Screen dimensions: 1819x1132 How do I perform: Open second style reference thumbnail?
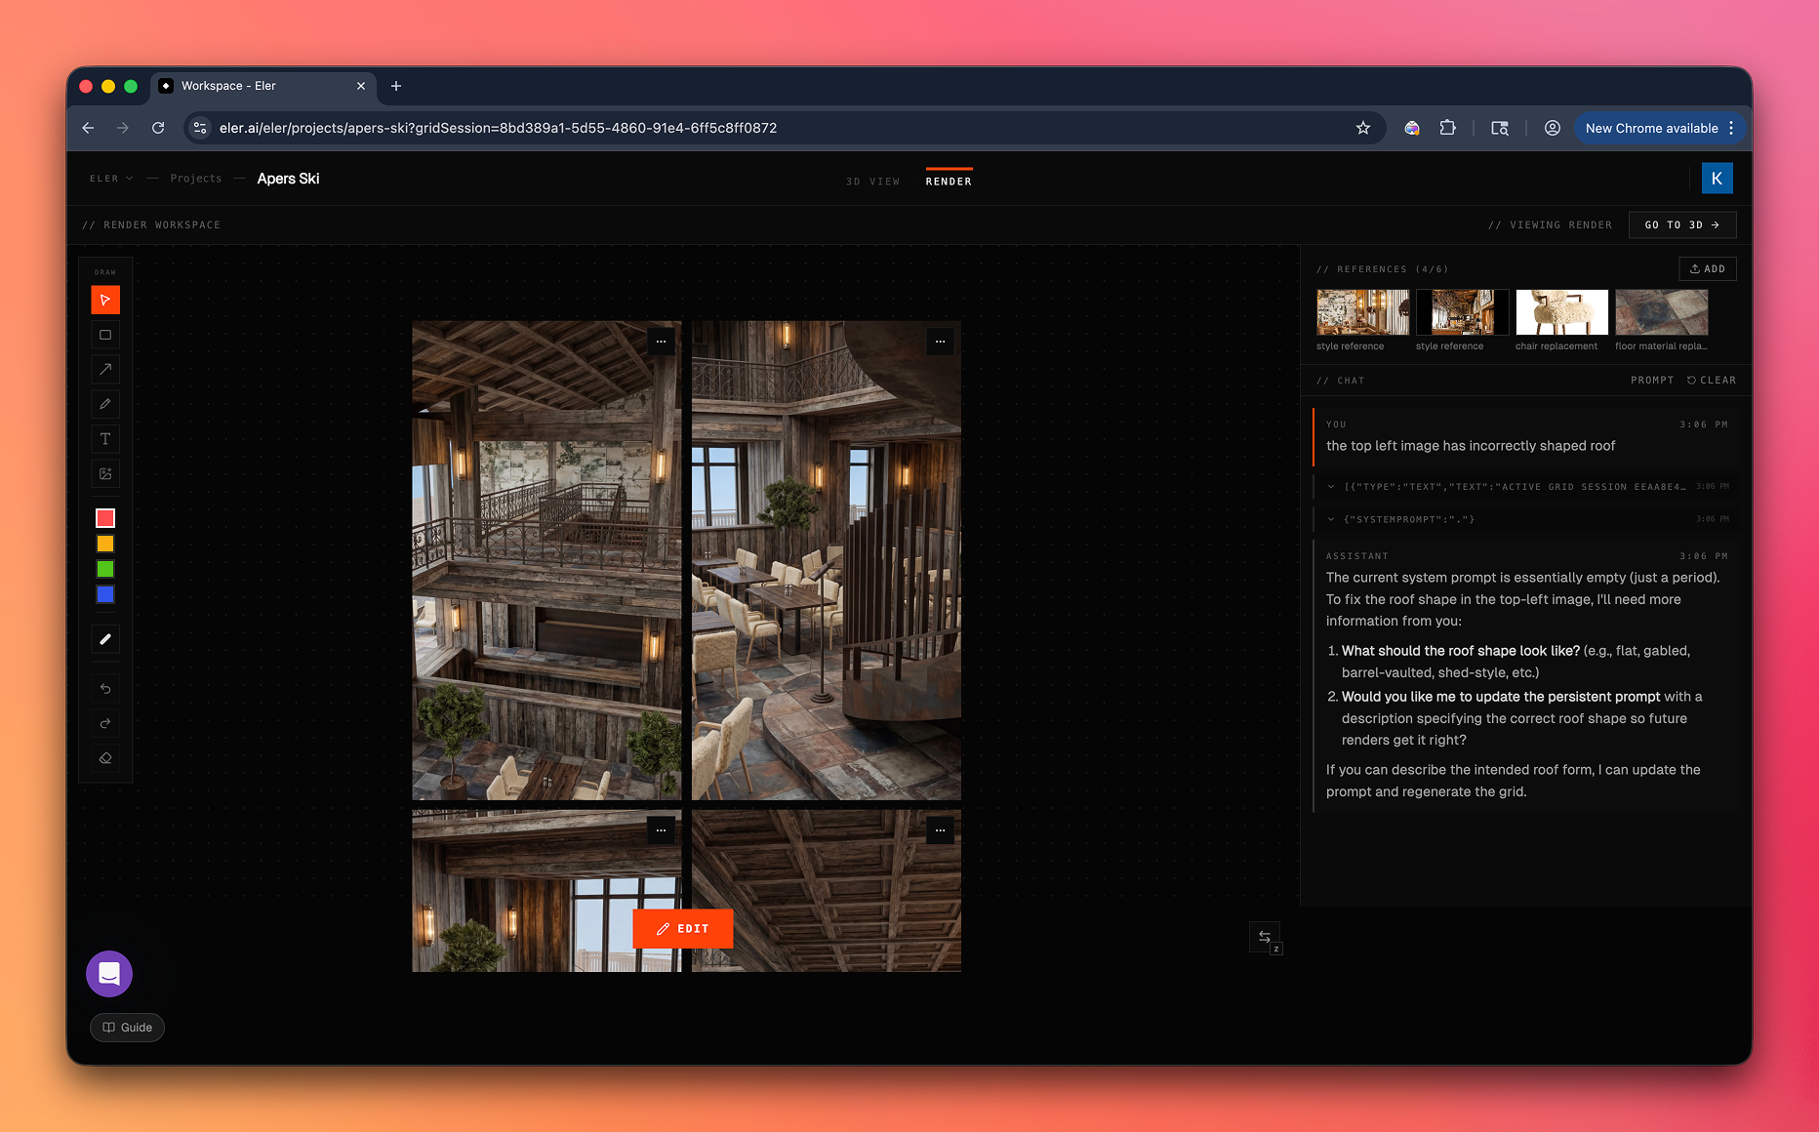pos(1462,312)
